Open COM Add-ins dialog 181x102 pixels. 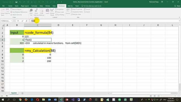pos(42,12)
